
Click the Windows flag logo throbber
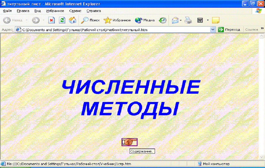[x=258, y=11]
